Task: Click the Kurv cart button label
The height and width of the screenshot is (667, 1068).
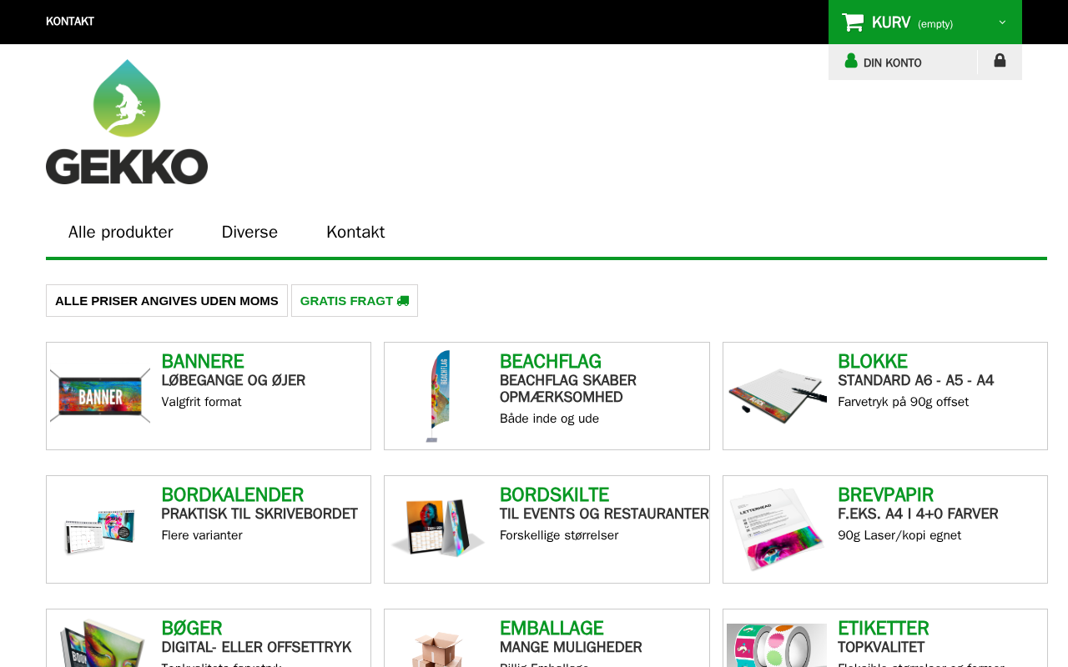Action: (891, 23)
